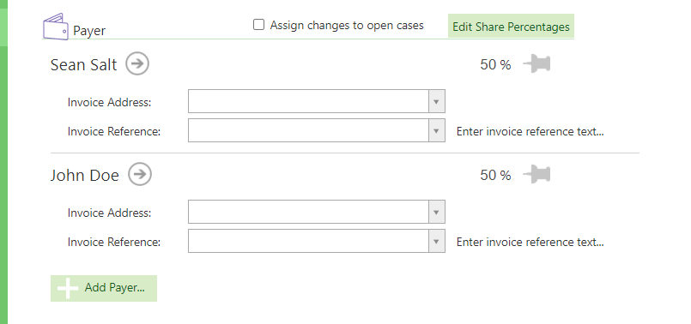Screen dimensions: 691x324
Task: Click John Doe's 50 % share value
Action: pos(495,175)
